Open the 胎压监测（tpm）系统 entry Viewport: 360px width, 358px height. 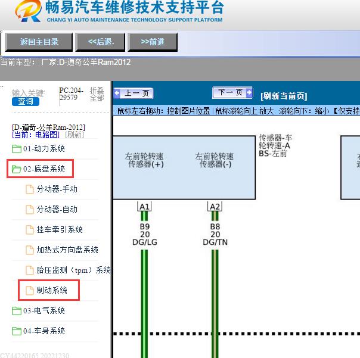74,270
